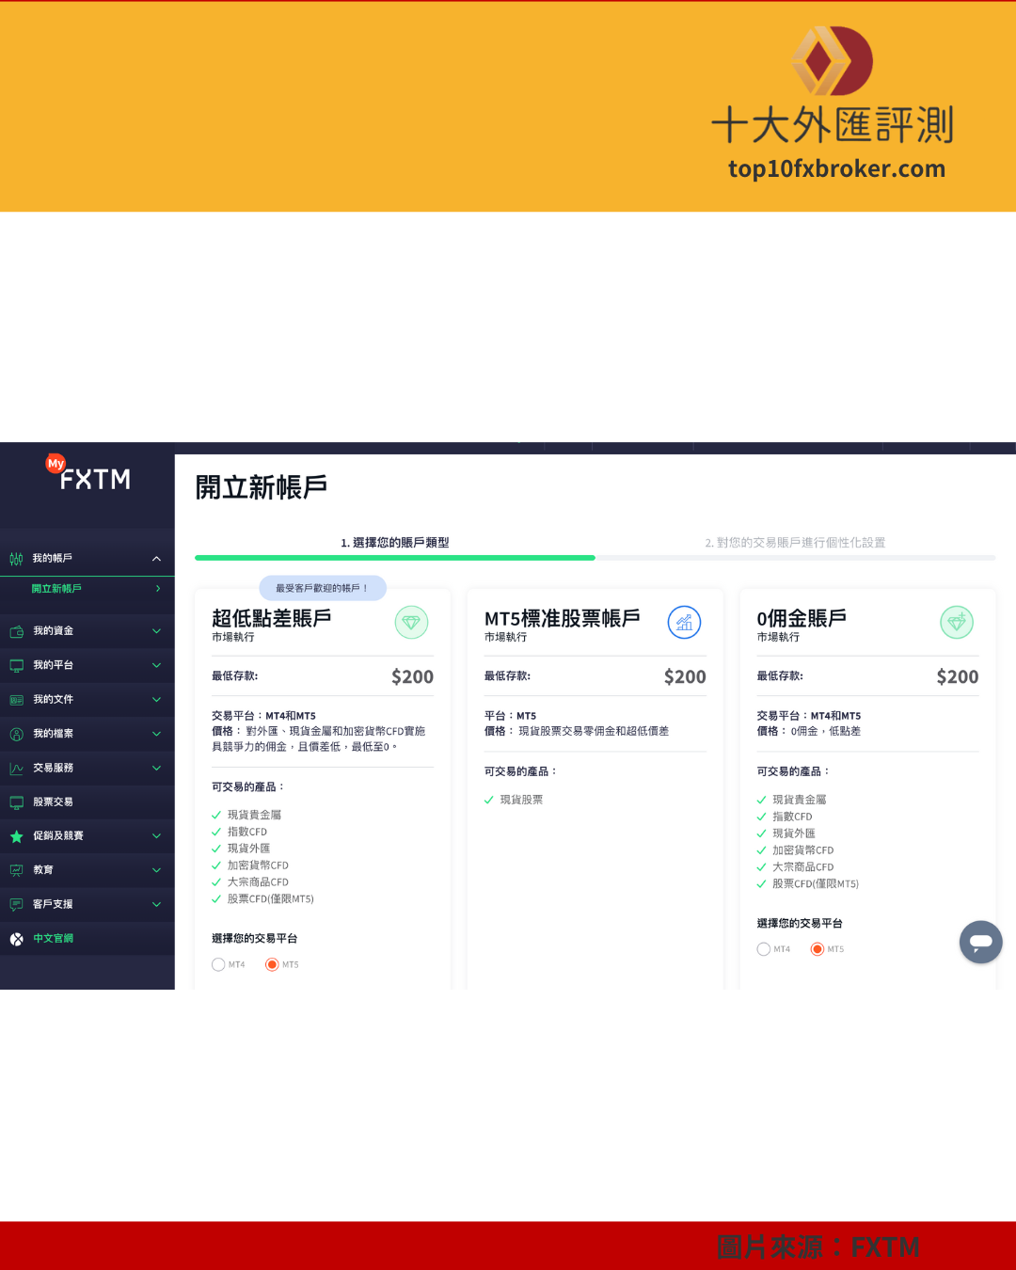This screenshot has width=1016, height=1270.
Task: Select MT5 radio on 0佣金賬戶 card
Action: (x=818, y=949)
